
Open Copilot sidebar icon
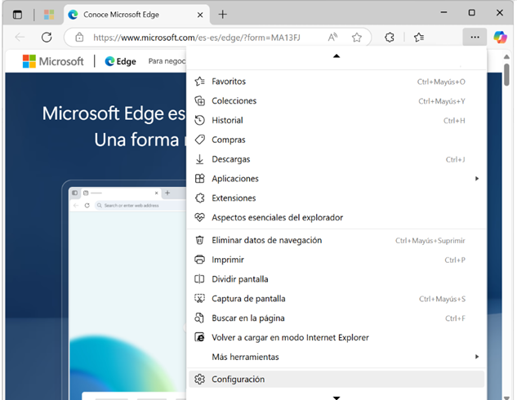click(500, 38)
